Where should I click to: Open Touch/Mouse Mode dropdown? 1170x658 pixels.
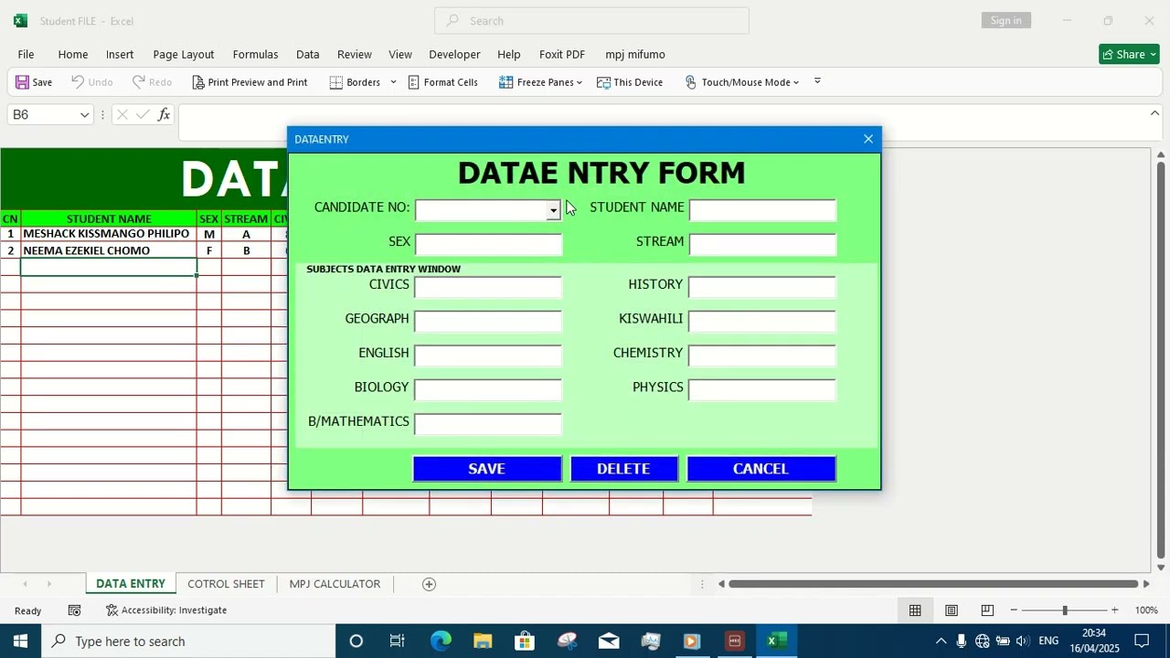coord(741,82)
